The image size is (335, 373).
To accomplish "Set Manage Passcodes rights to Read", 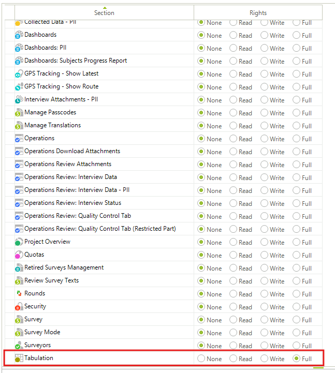I will pos(234,113).
